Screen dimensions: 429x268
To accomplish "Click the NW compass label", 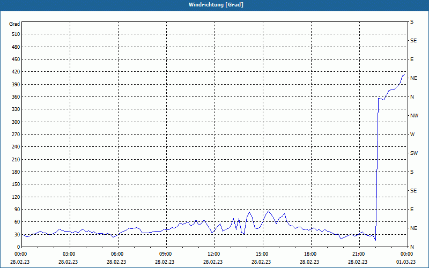I will tap(414, 116).
